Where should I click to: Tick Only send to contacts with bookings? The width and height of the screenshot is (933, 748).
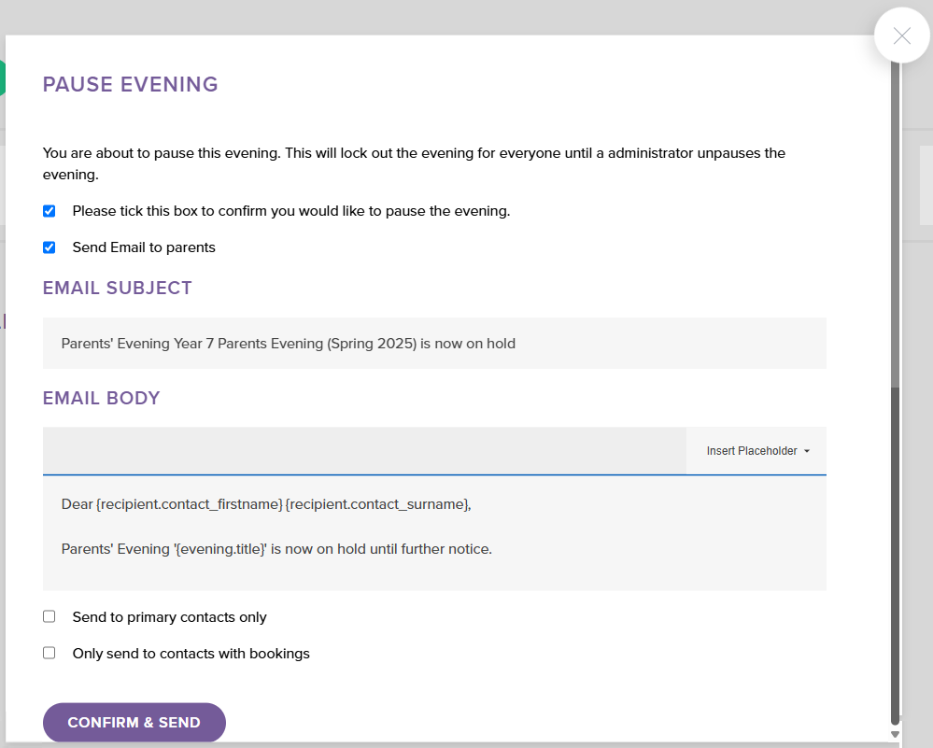coord(49,654)
